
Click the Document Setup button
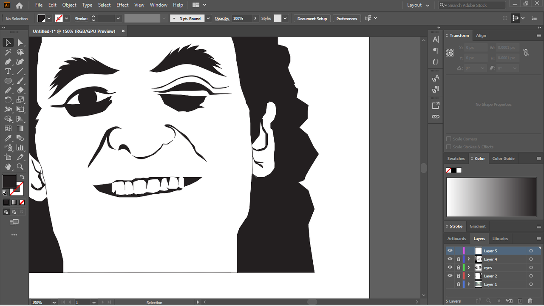pos(312,19)
